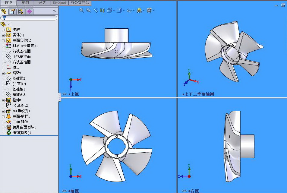Select 前视基准面 in the tree
Image resolution: width=287 pixels, height=193 pixels.
click(x=21, y=51)
